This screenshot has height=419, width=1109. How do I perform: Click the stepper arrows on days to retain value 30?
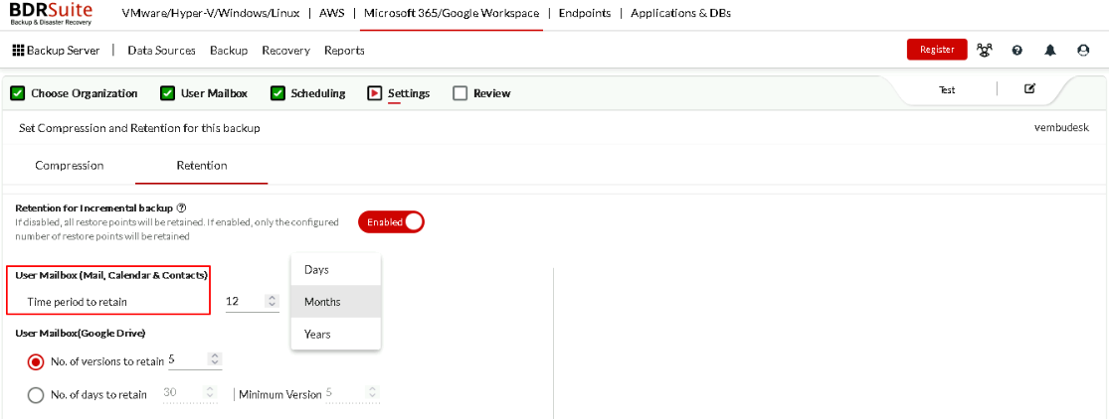(209, 393)
